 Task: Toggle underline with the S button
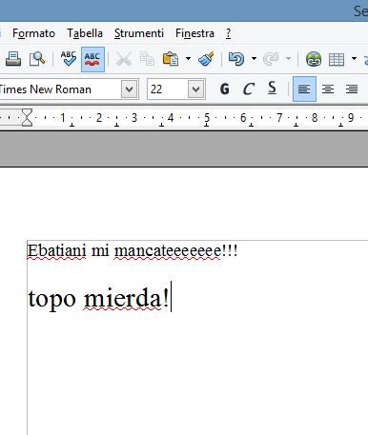[x=272, y=89]
